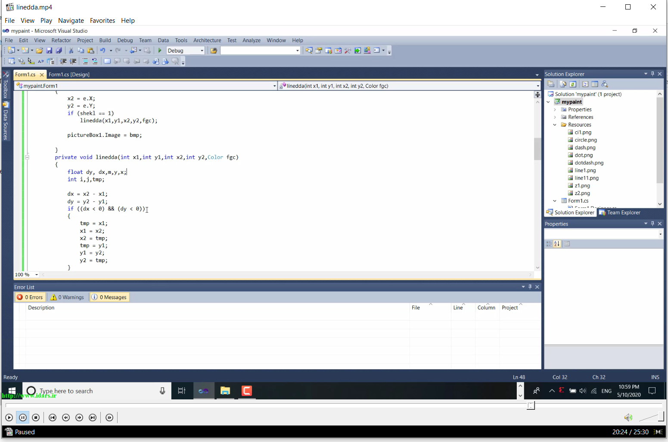Click the Cut scissors icon

point(71,50)
